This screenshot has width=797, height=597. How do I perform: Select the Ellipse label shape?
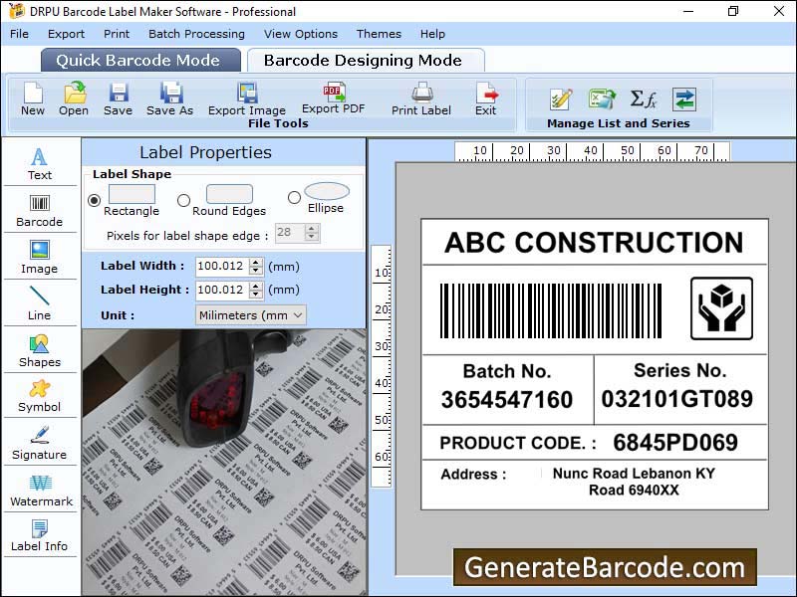295,195
